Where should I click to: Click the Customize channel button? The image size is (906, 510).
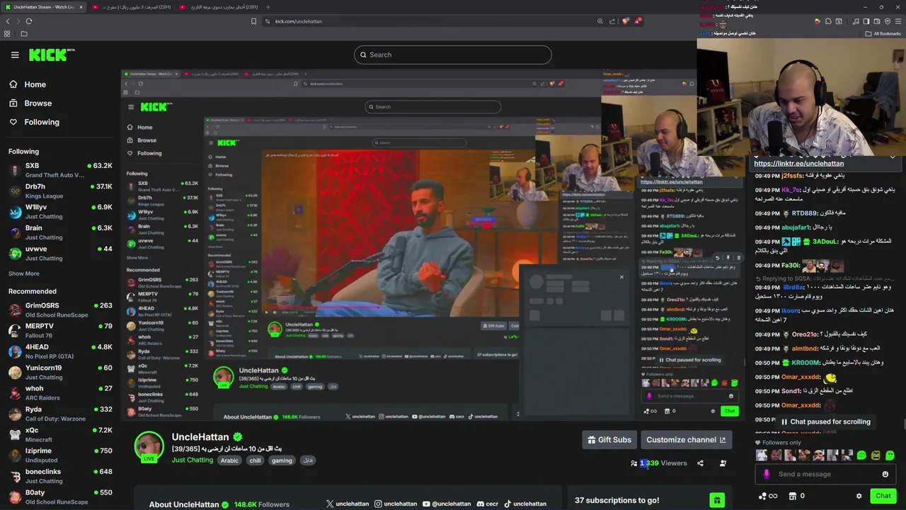pyautogui.click(x=686, y=440)
